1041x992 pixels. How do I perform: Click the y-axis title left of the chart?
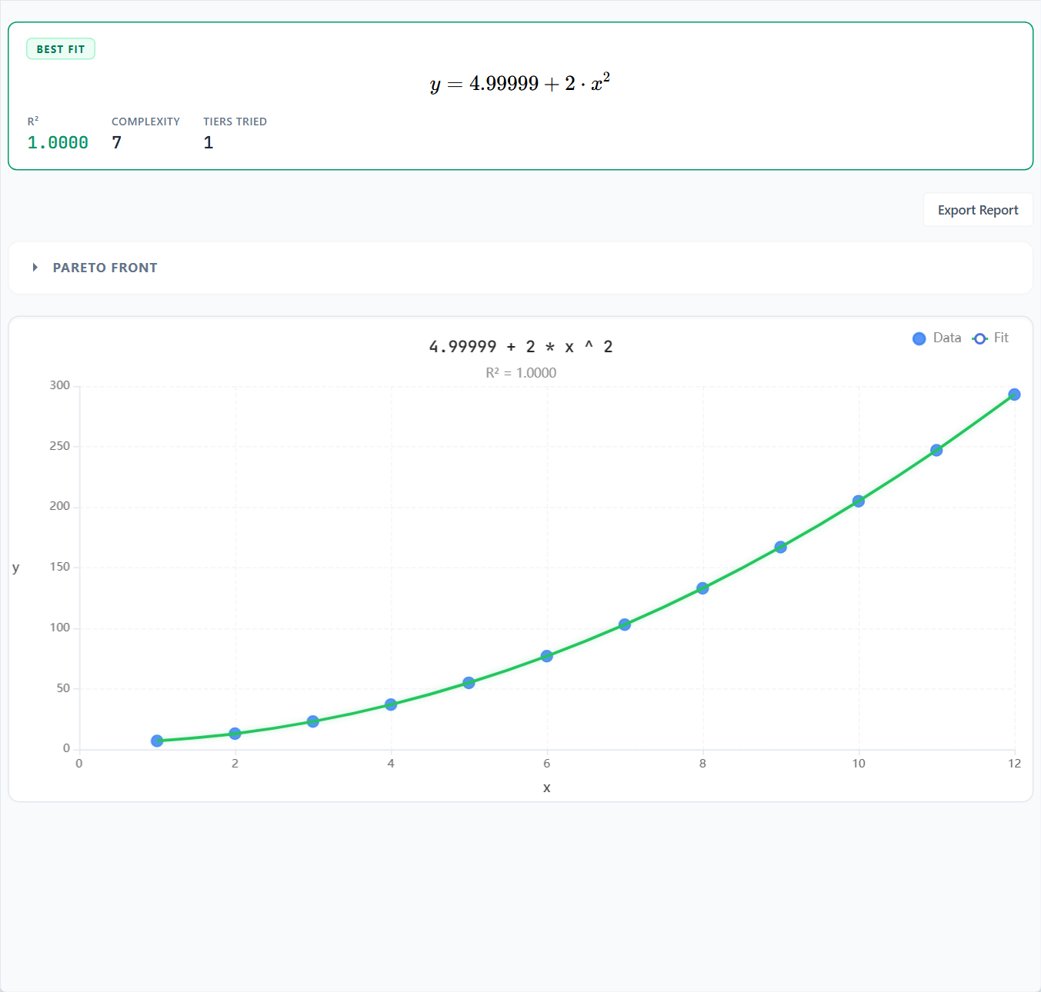click(15, 568)
